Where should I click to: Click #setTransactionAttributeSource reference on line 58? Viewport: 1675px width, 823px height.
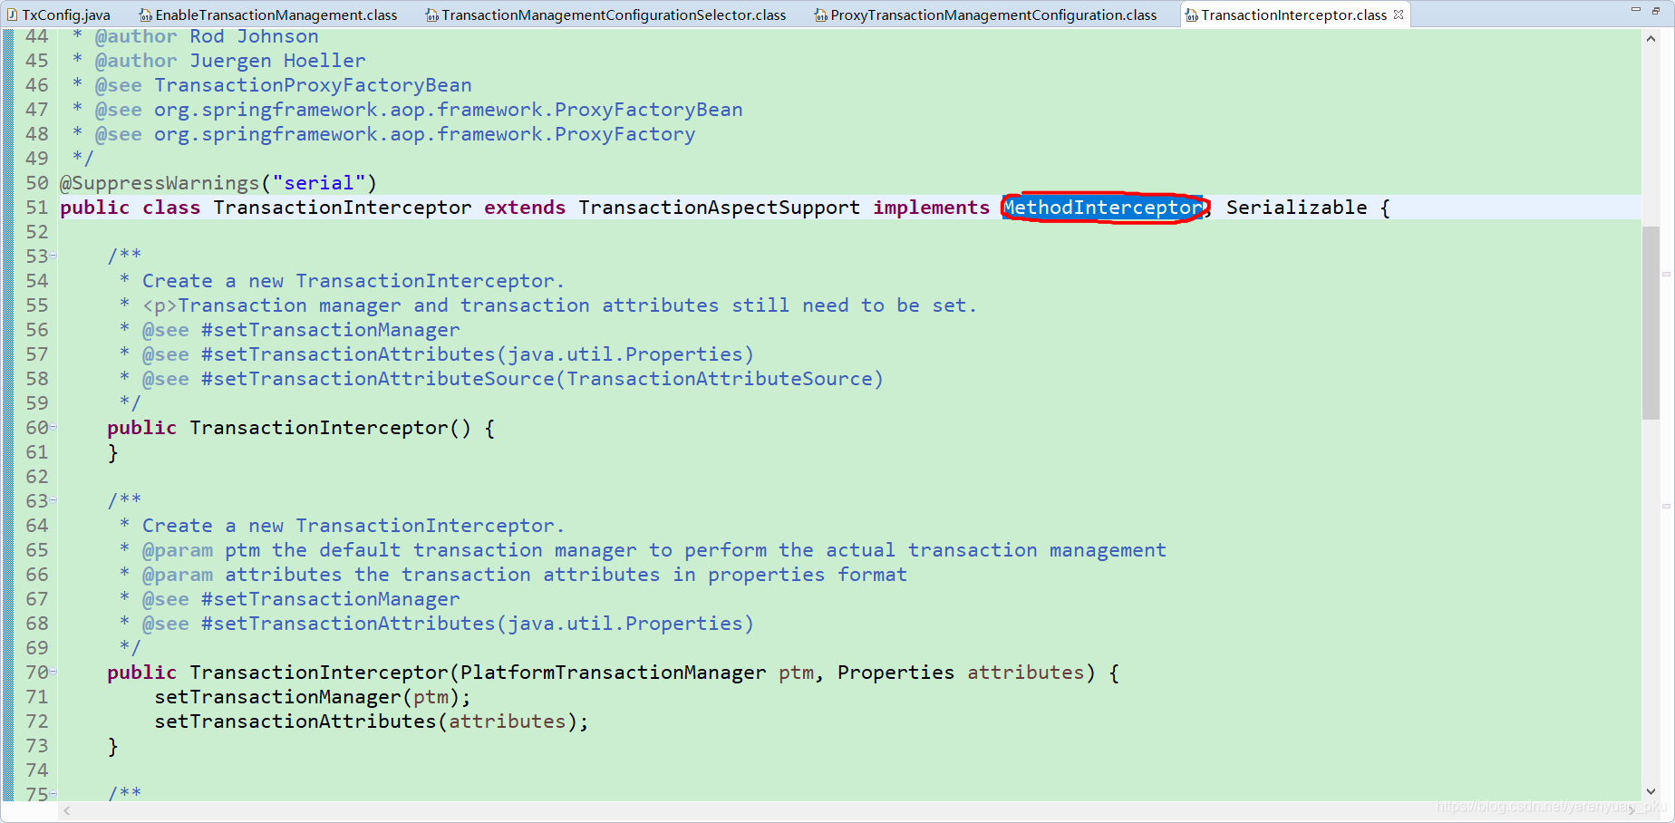(x=542, y=379)
